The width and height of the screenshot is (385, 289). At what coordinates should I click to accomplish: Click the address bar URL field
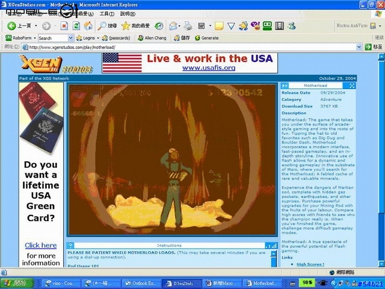pyautogui.click(x=191, y=47)
